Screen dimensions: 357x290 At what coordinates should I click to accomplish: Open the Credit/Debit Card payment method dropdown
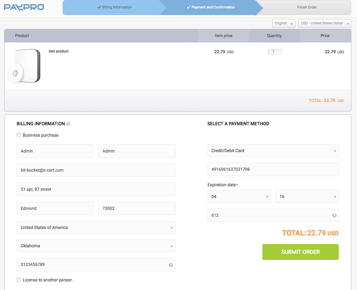273,150
